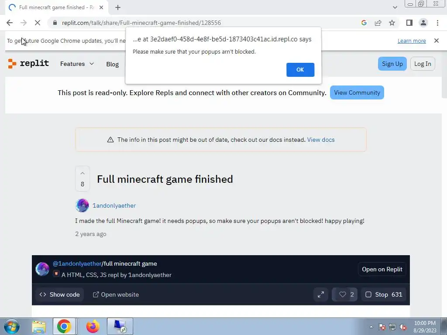
Task: Open Firefox from the taskbar
Action: (x=93, y=326)
